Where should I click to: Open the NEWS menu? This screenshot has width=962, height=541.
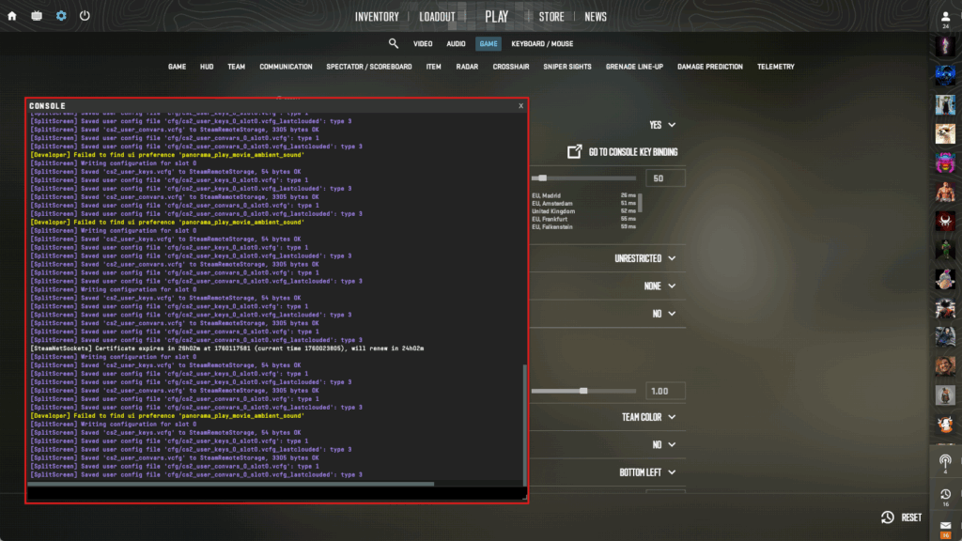[595, 17]
